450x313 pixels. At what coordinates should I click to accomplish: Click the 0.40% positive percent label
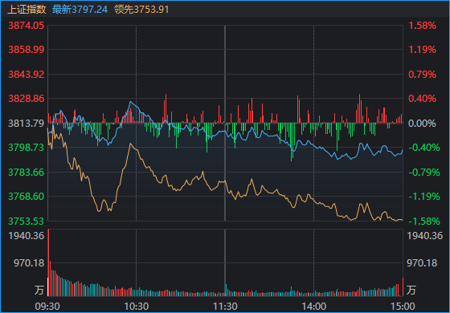(x=422, y=99)
